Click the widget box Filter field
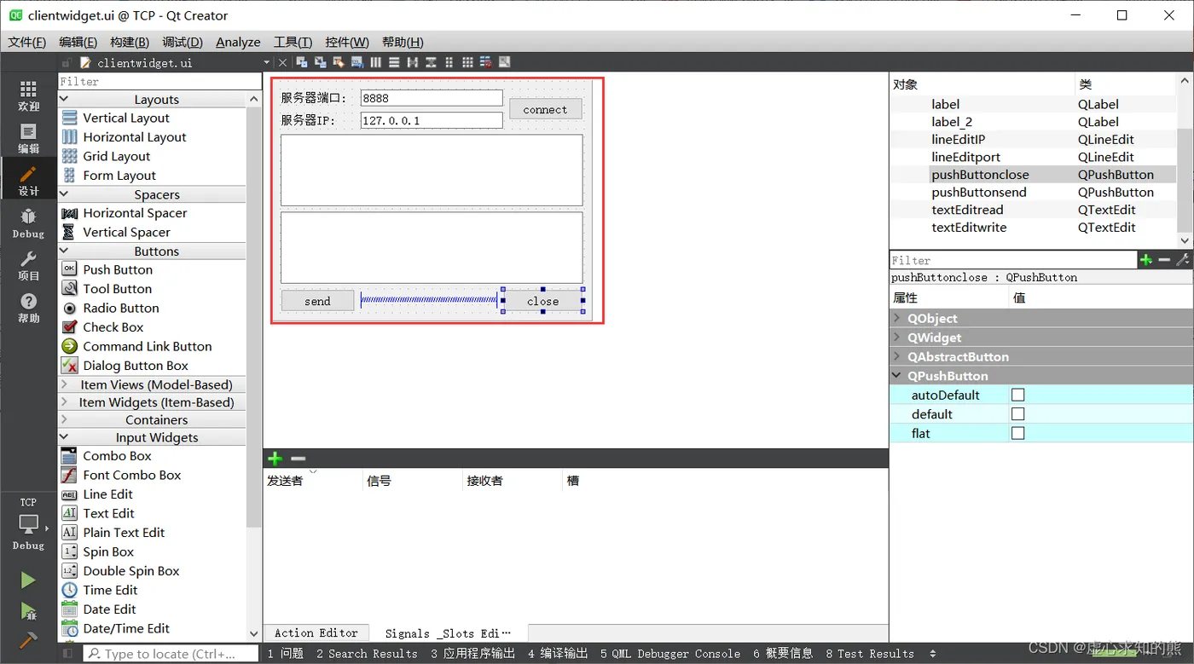 pos(159,81)
